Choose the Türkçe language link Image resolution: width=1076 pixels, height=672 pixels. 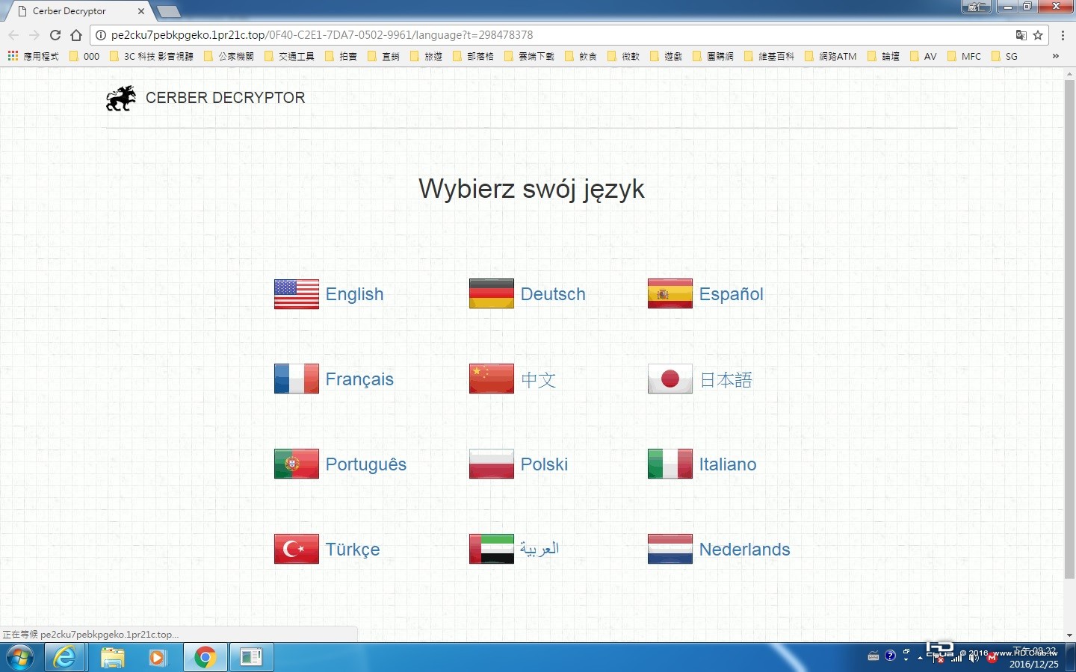tap(353, 550)
